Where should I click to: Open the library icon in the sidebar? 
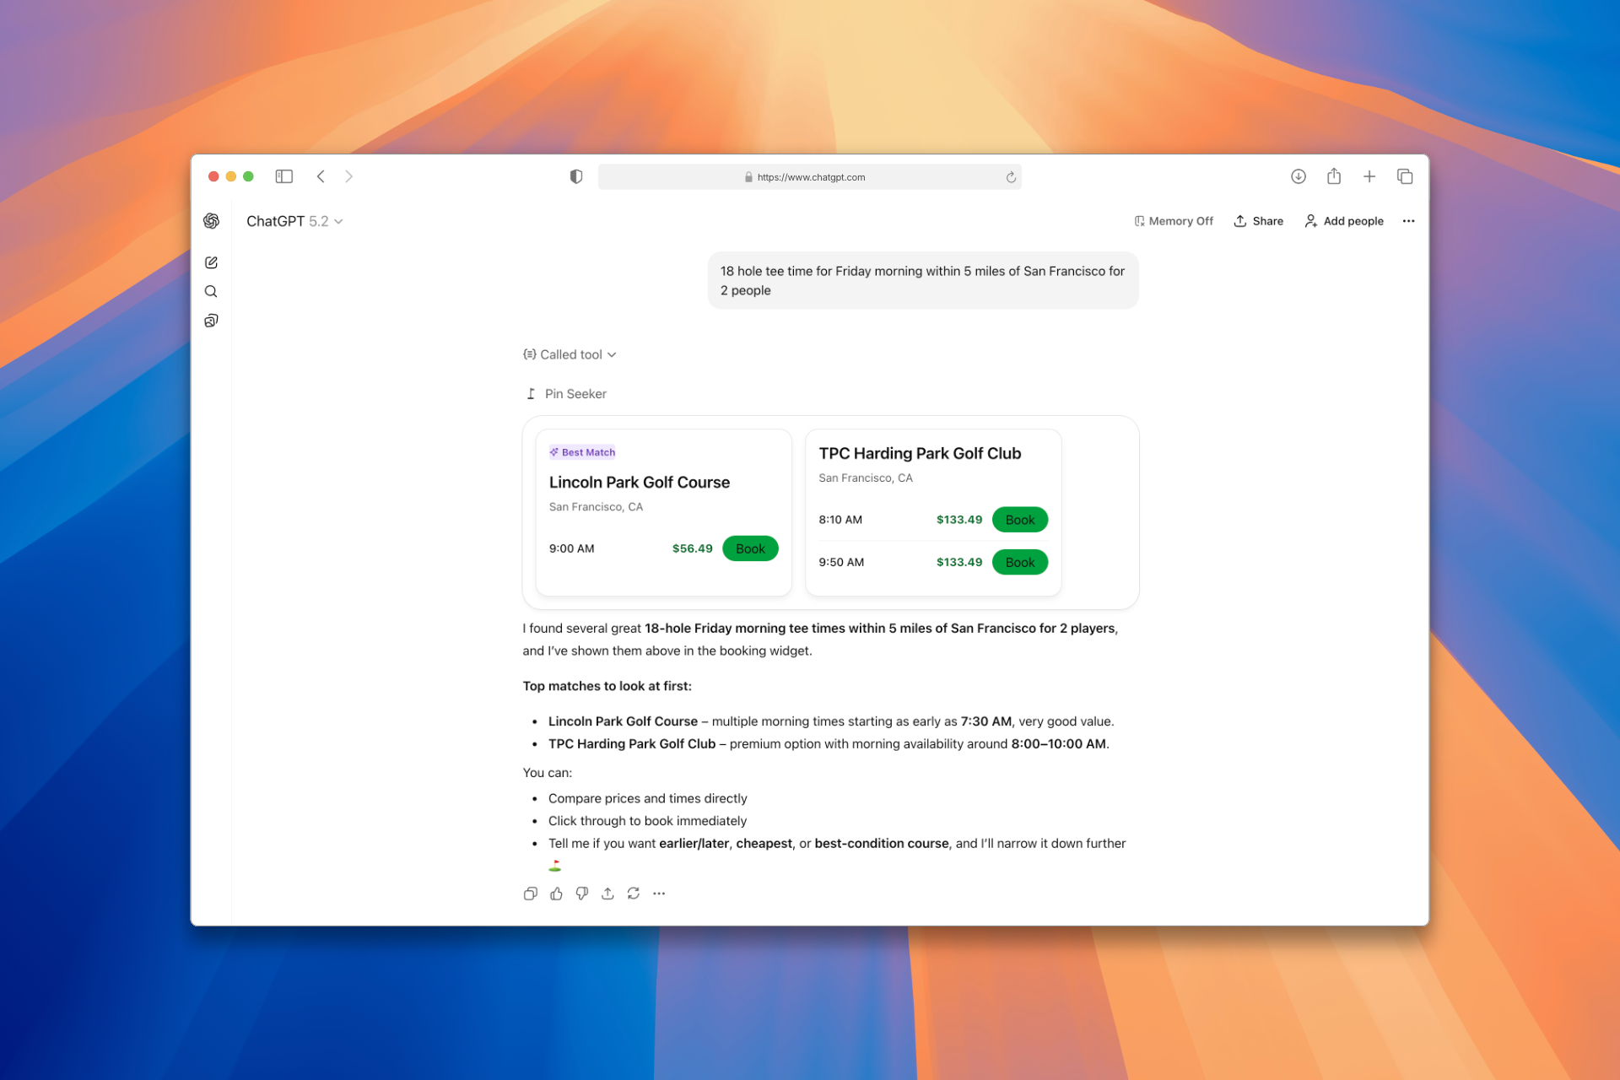pos(211,321)
